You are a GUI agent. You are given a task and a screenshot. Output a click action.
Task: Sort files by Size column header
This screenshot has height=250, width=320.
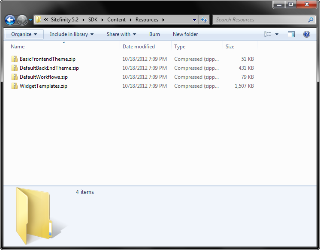click(230, 47)
